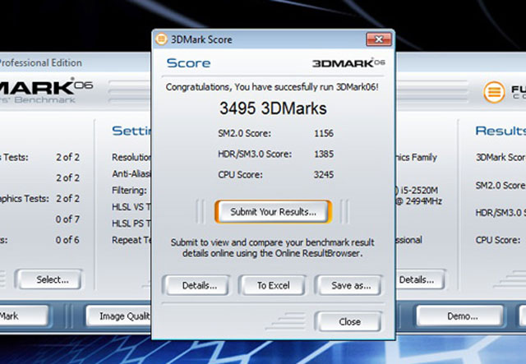Image resolution: width=526 pixels, height=364 pixels.
Task: Click the Image Quality button in main window
Action: click(x=119, y=316)
